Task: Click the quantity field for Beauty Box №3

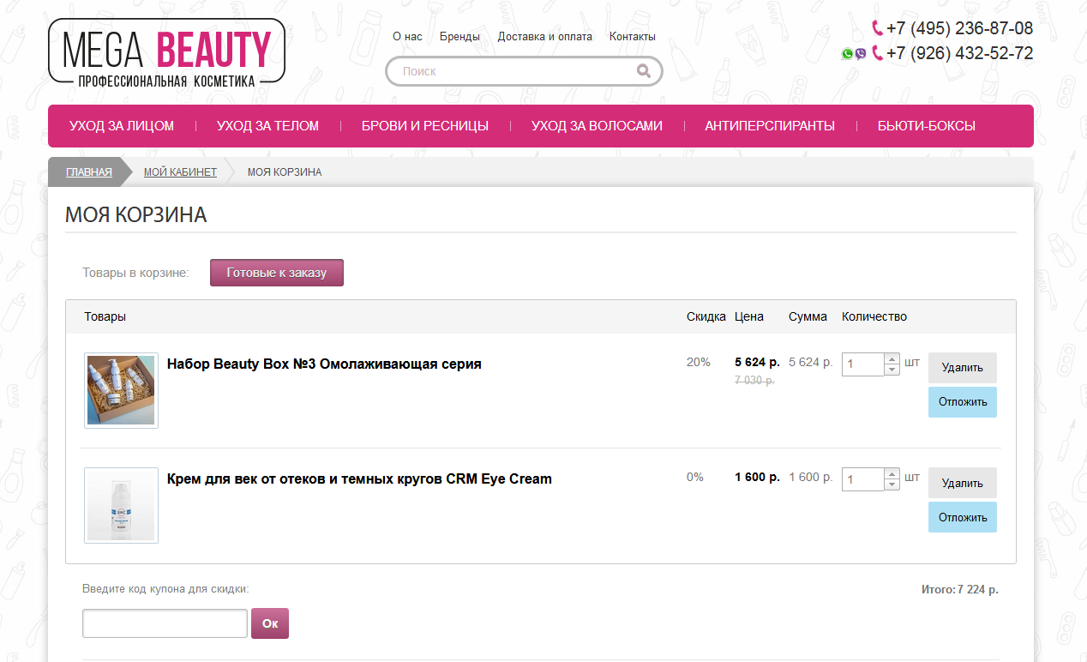Action: (862, 364)
